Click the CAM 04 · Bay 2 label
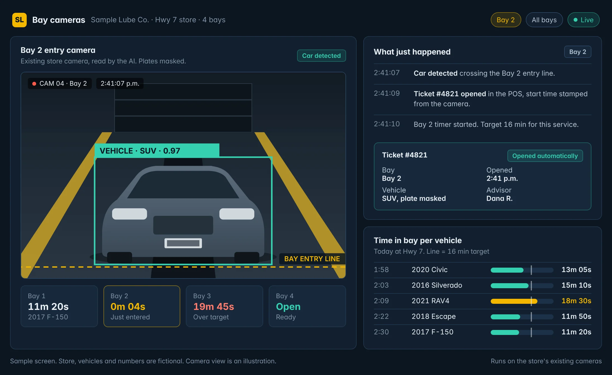612x375 pixels. 60,83
